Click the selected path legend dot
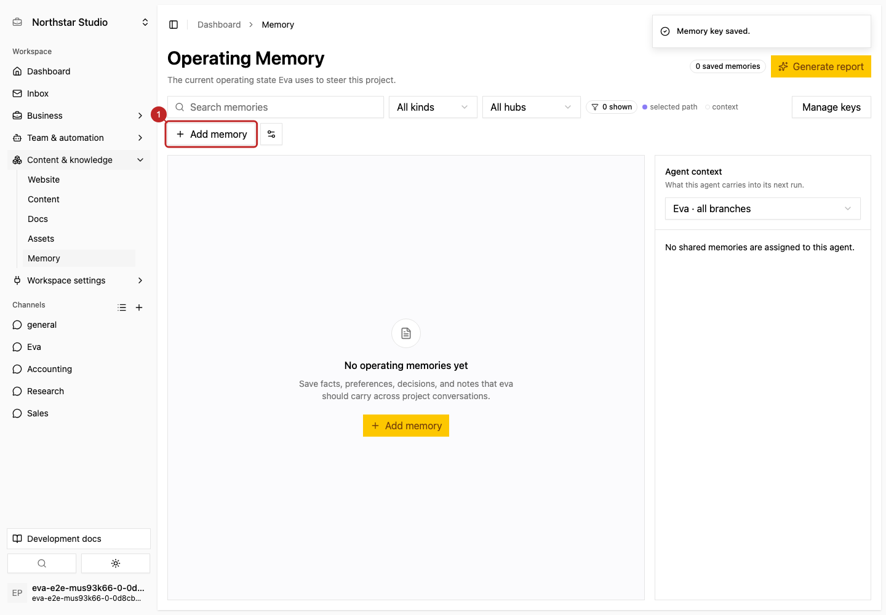This screenshot has width=886, height=615. click(x=645, y=107)
